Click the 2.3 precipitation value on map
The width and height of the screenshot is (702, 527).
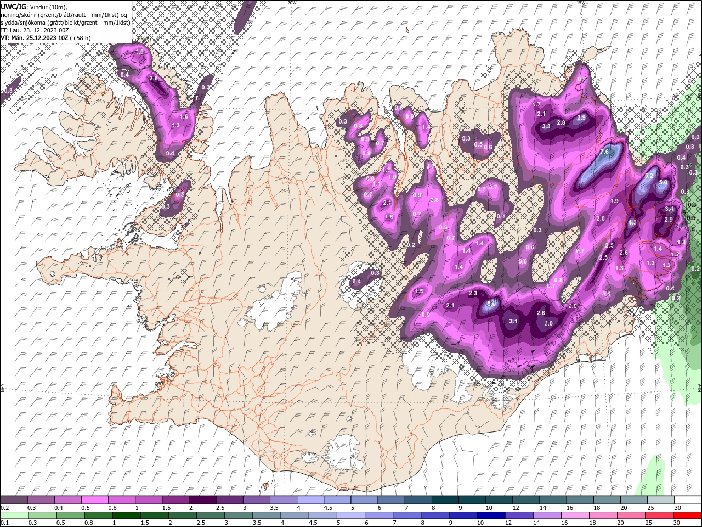point(473,293)
